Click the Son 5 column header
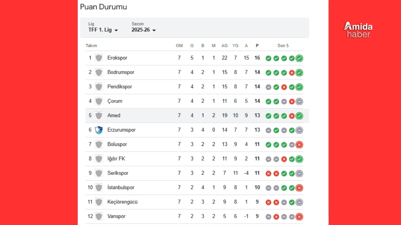This screenshot has width=401, height=225. 283,46
